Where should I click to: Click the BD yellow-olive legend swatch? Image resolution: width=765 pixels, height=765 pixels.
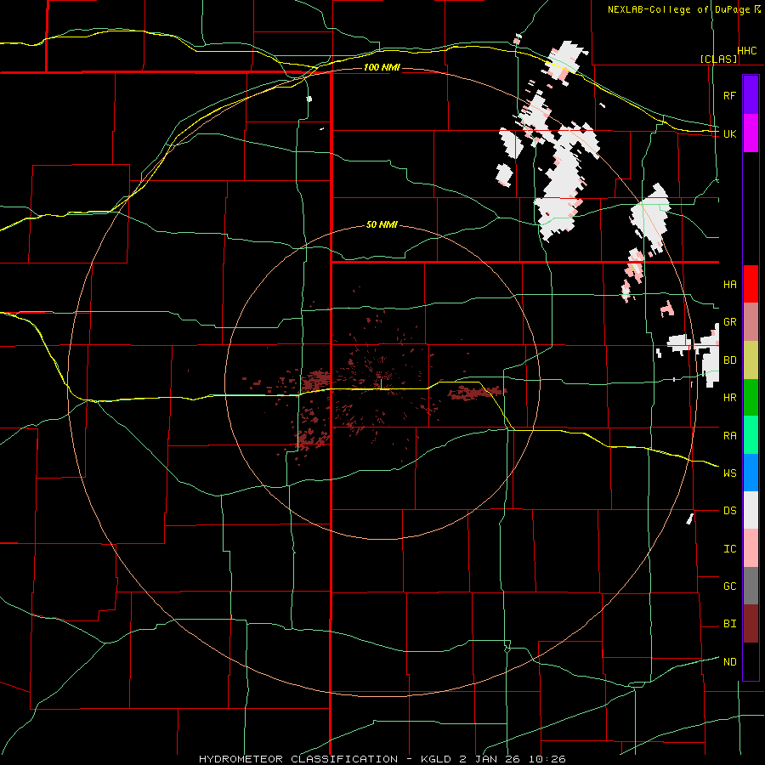(751, 360)
